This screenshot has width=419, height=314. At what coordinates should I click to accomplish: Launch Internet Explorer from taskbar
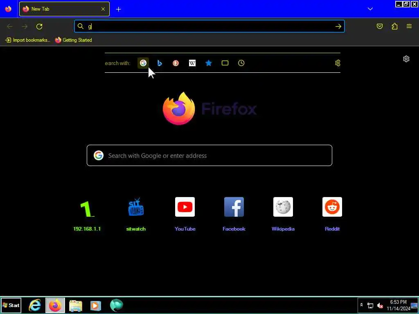click(35, 305)
